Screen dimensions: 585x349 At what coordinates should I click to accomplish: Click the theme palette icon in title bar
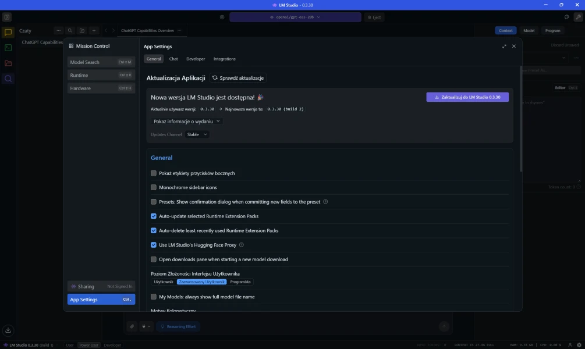567,17
